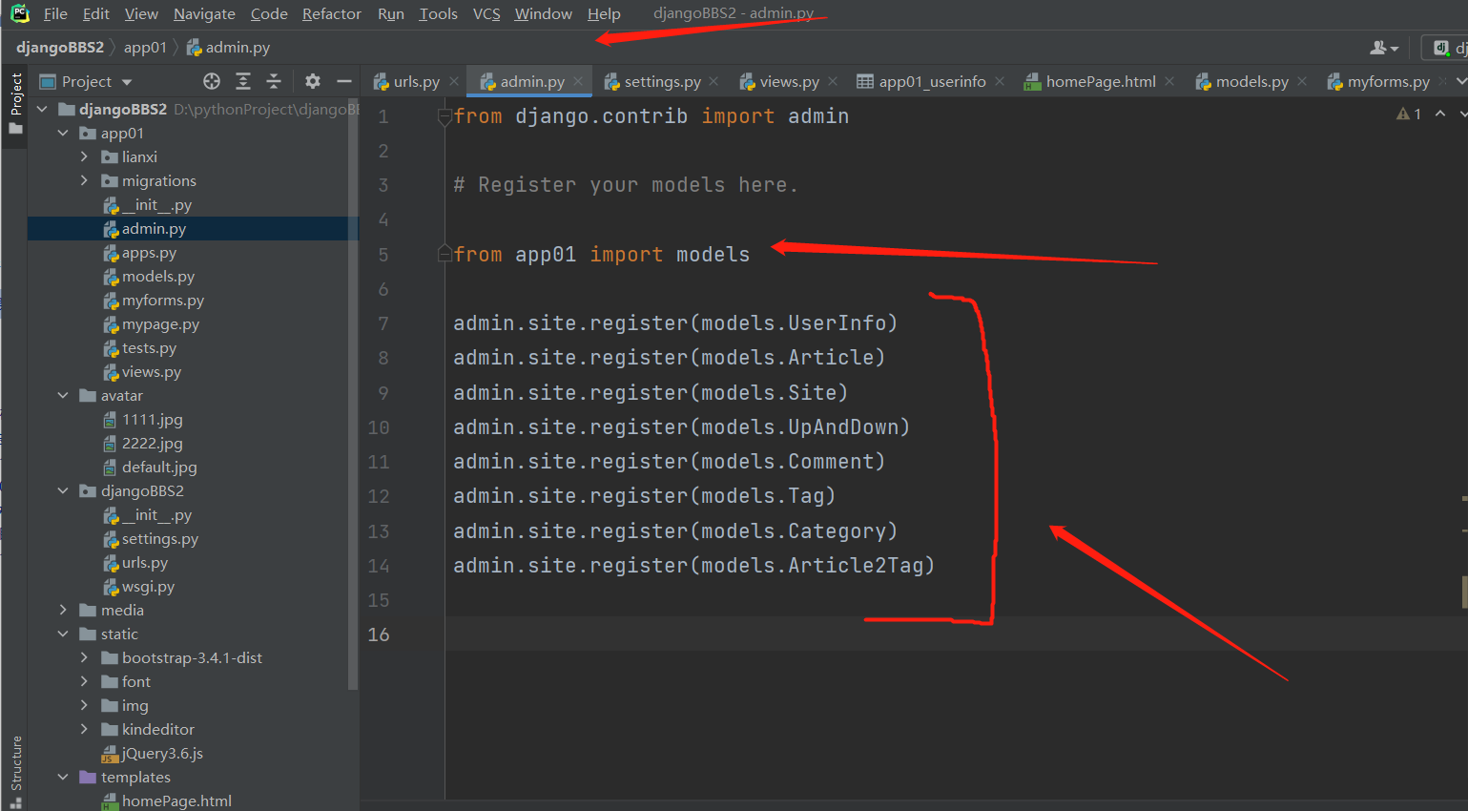Close the models.py editor tab

(x=1302, y=81)
